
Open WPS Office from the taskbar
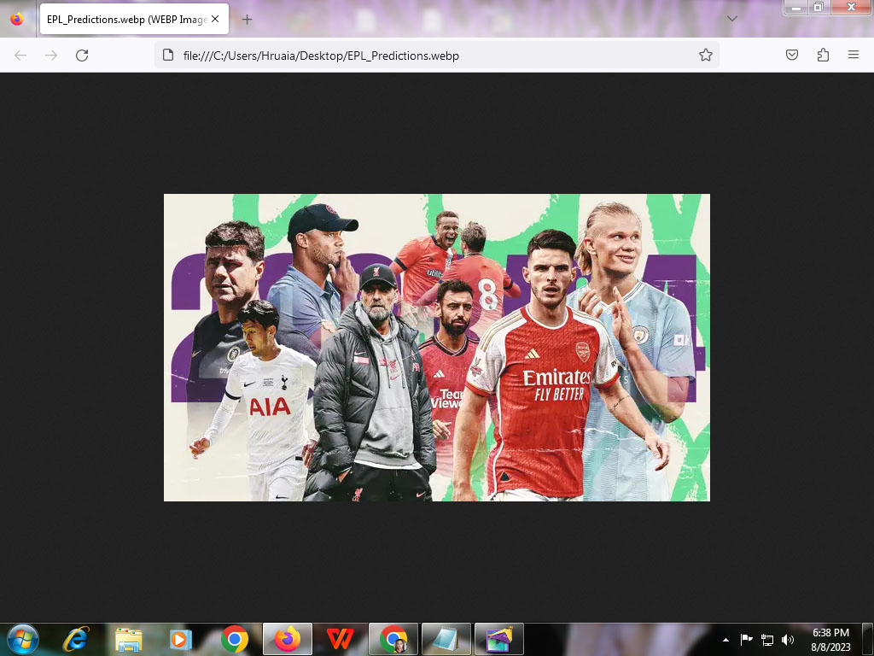pyautogui.click(x=340, y=638)
